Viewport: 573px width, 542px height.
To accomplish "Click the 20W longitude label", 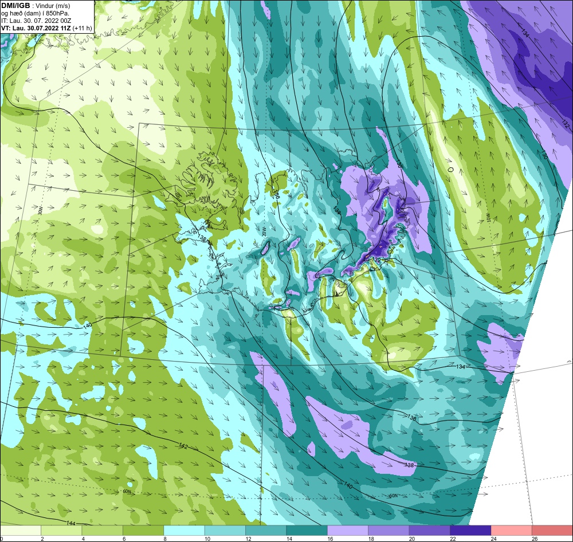I will click(264, 231).
